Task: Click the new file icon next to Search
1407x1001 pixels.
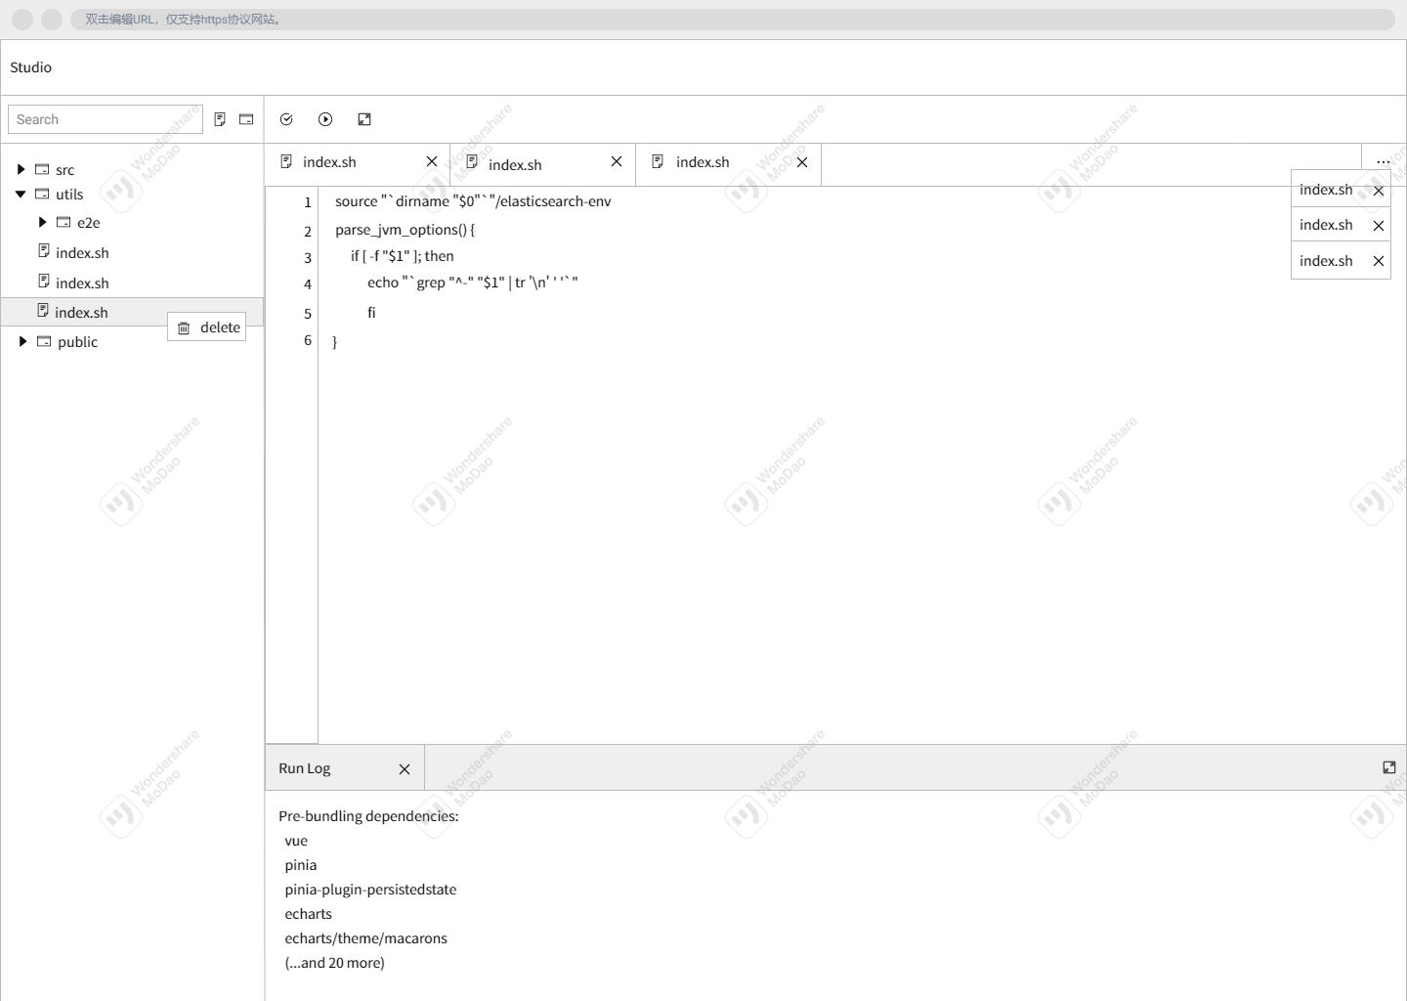Action: pos(220,118)
